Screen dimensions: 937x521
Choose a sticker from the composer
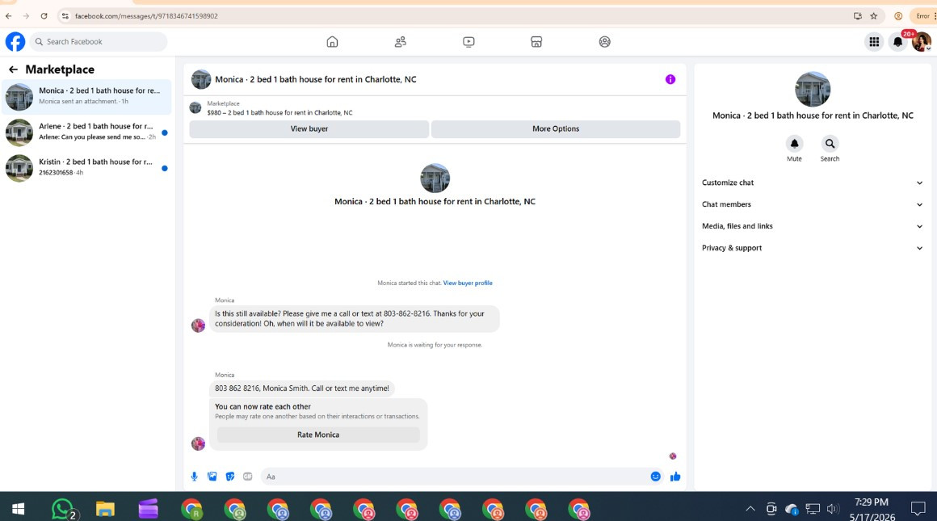click(230, 477)
